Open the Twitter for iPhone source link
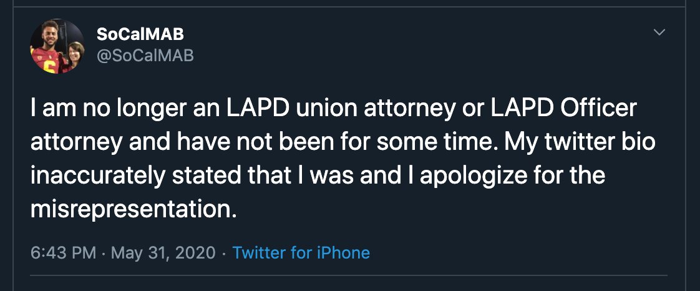This screenshot has height=291, width=700. [x=301, y=253]
